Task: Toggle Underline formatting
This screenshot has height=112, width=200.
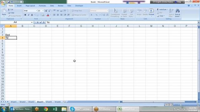Action: 32,15
